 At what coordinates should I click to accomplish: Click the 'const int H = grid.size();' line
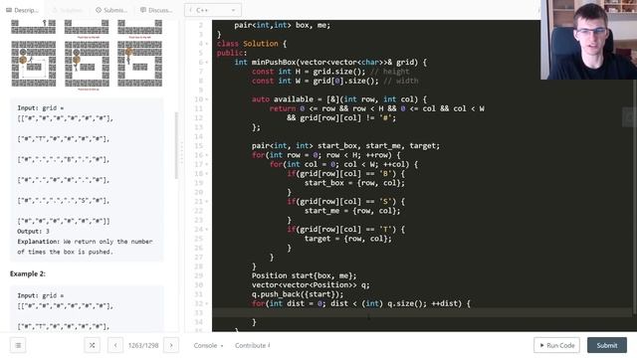pyautogui.click(x=309, y=72)
